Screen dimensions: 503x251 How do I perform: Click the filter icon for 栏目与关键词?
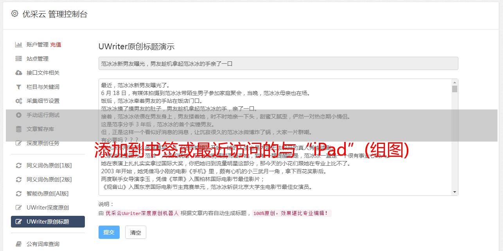tap(18, 87)
